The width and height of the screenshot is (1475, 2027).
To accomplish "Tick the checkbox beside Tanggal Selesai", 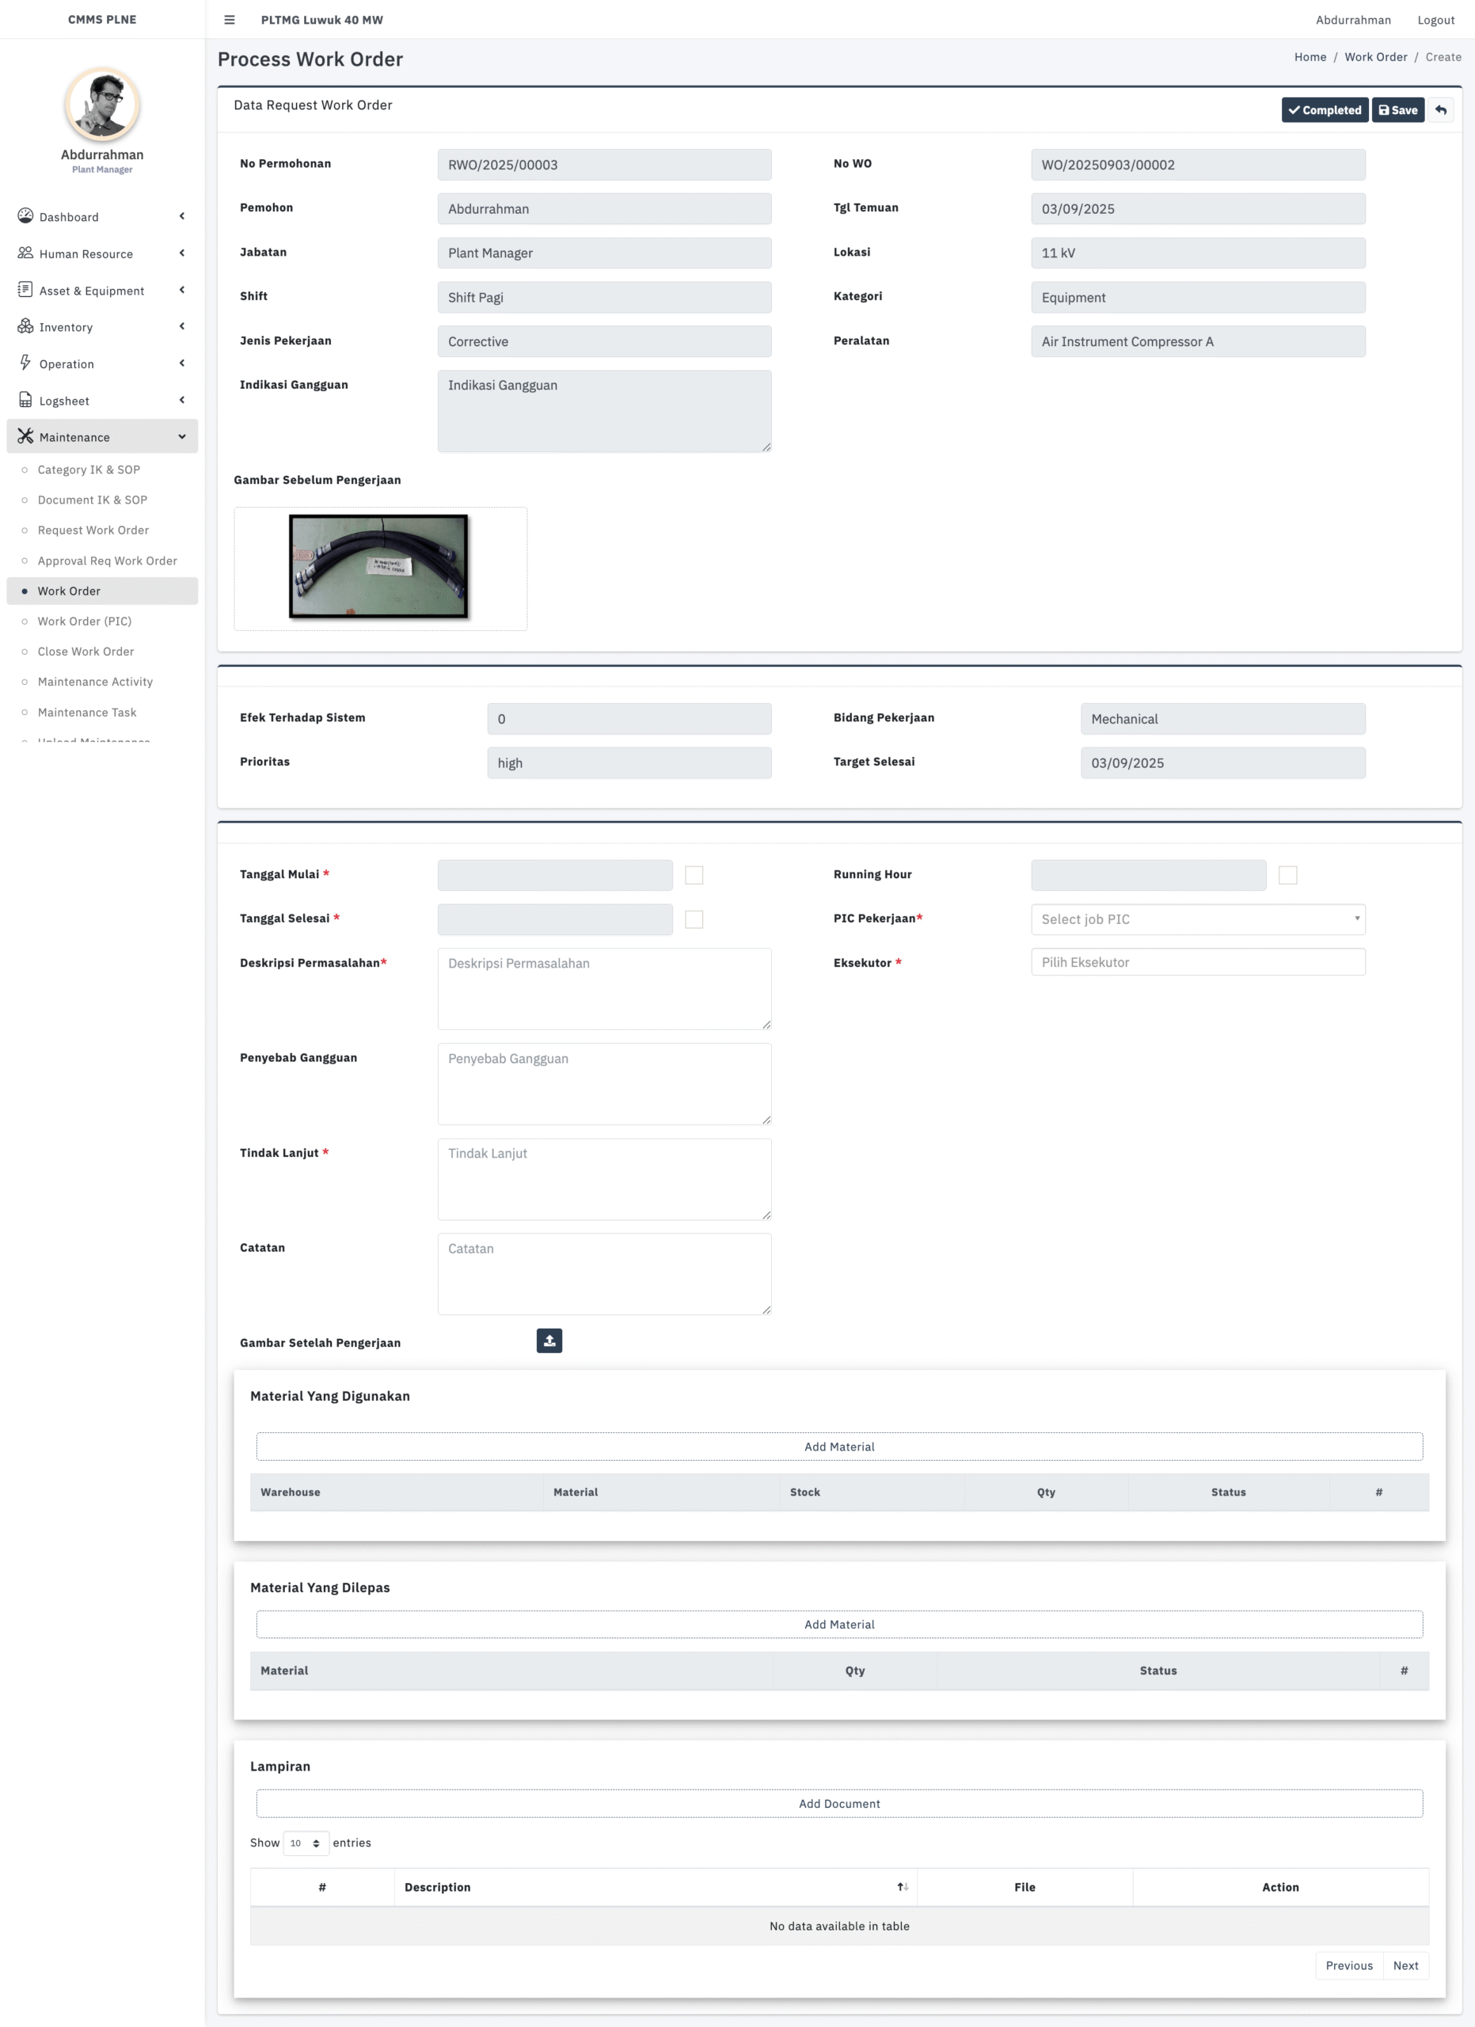I will point(694,919).
